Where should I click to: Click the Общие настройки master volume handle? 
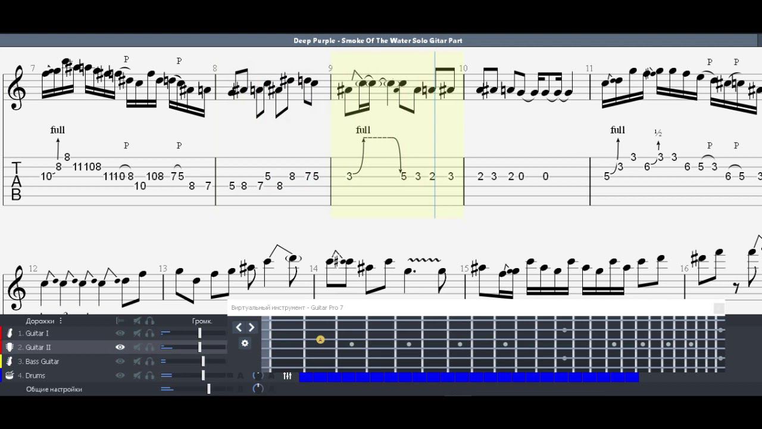click(208, 389)
